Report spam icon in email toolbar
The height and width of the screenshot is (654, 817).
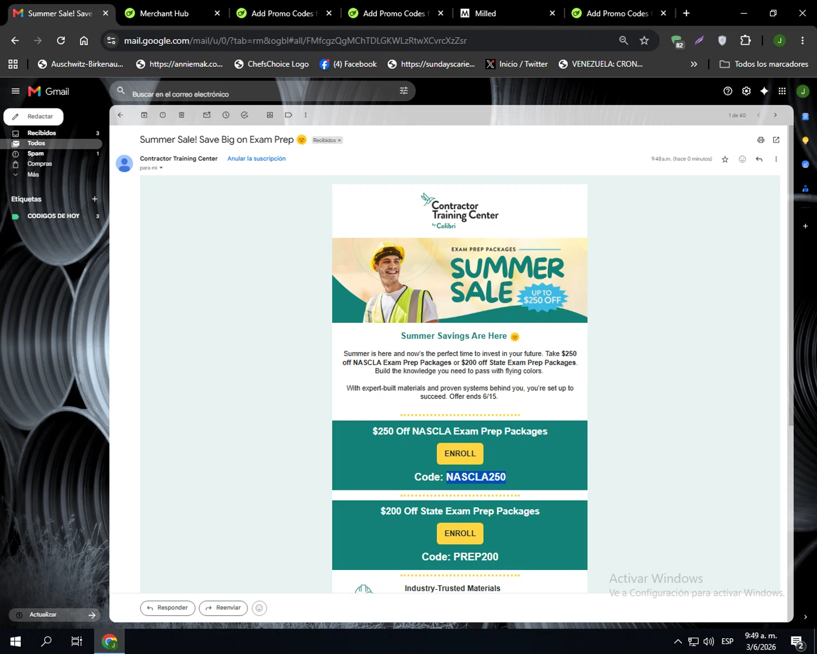[163, 115]
